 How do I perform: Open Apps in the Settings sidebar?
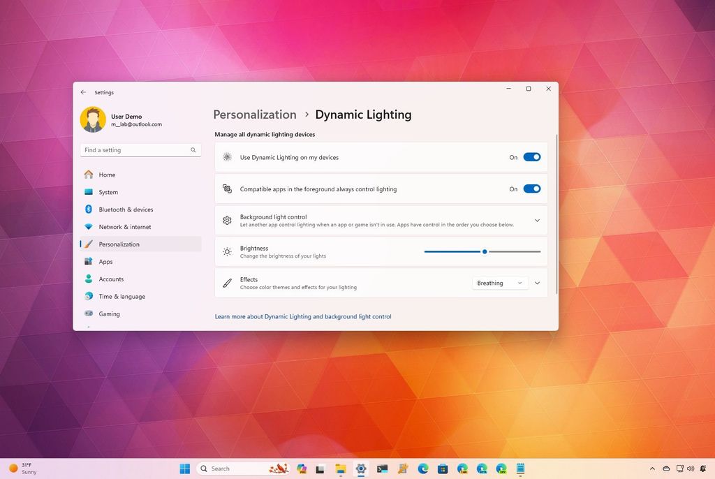105,261
